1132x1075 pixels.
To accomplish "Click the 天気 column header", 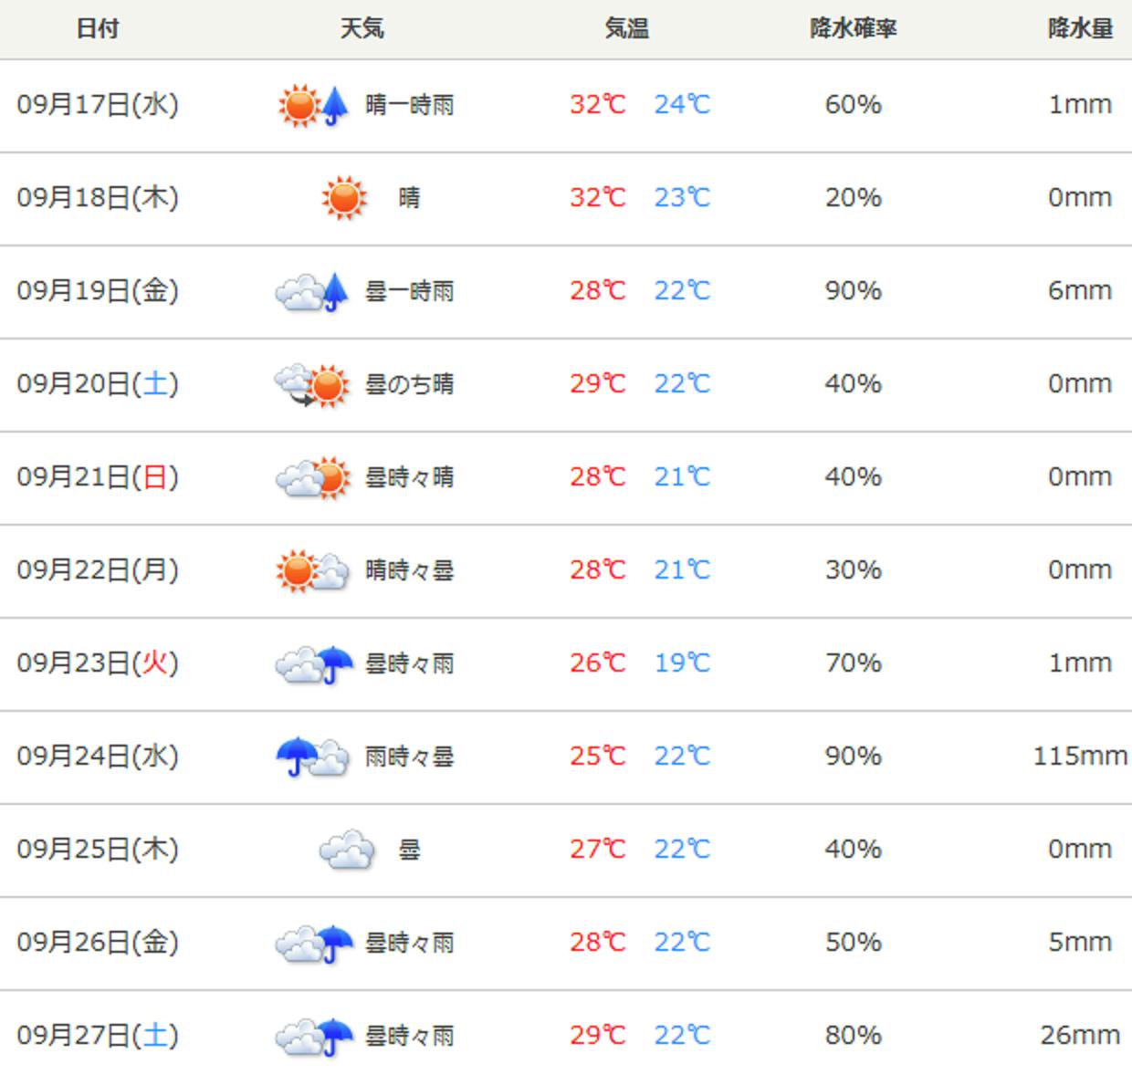I will point(362,28).
